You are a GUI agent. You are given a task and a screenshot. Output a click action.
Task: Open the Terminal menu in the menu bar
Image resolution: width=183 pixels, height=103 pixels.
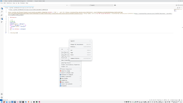click(x=23, y=3)
